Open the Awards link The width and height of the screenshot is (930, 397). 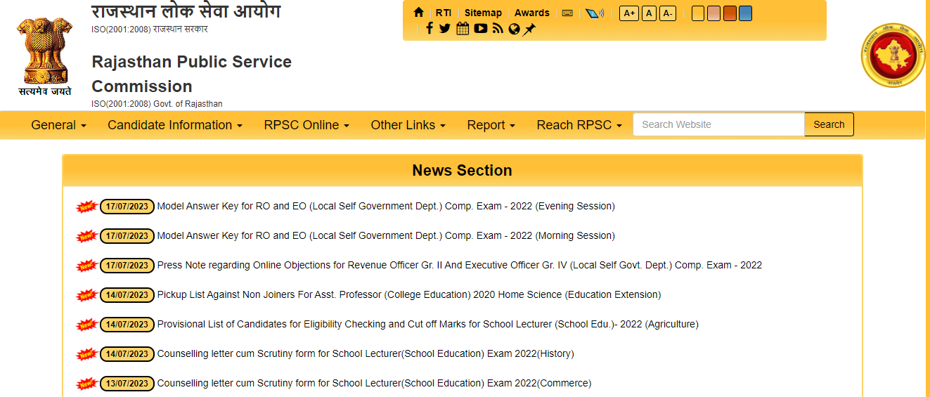[532, 13]
